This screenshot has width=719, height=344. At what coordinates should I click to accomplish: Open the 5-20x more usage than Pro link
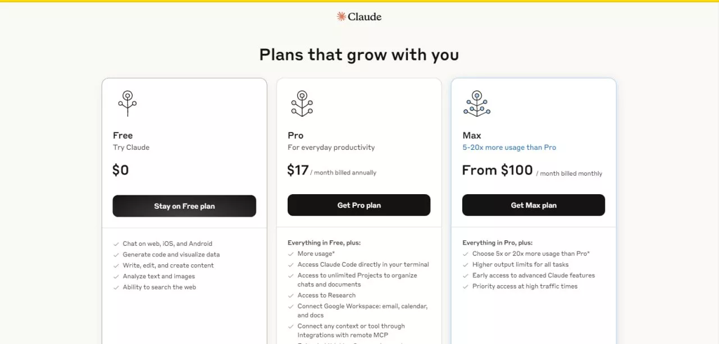click(x=509, y=148)
